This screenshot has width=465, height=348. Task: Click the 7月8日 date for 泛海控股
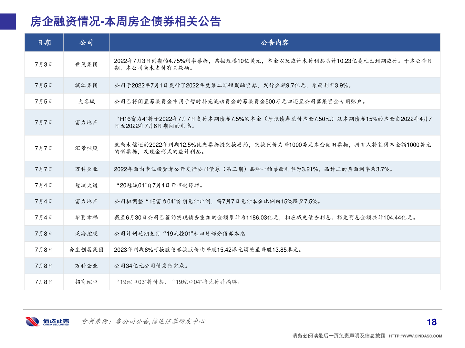click(x=44, y=234)
